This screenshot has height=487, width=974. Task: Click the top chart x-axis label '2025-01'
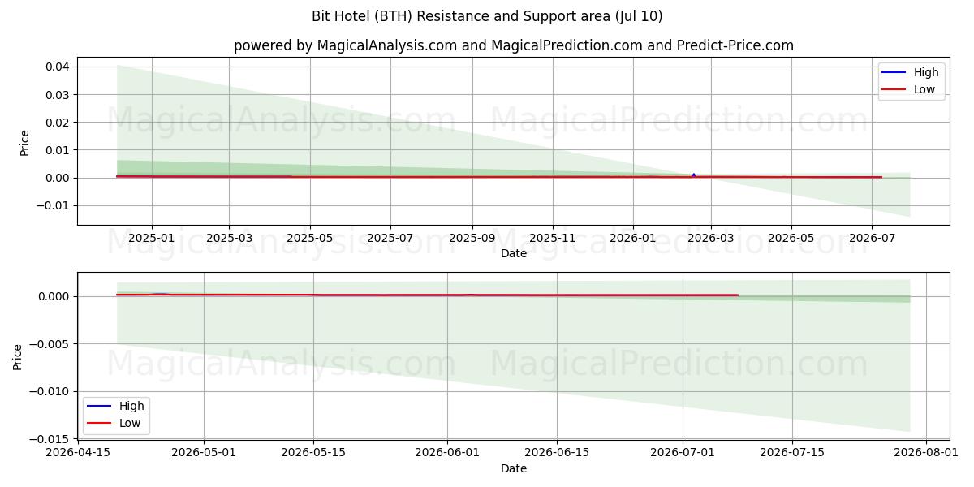(152, 239)
